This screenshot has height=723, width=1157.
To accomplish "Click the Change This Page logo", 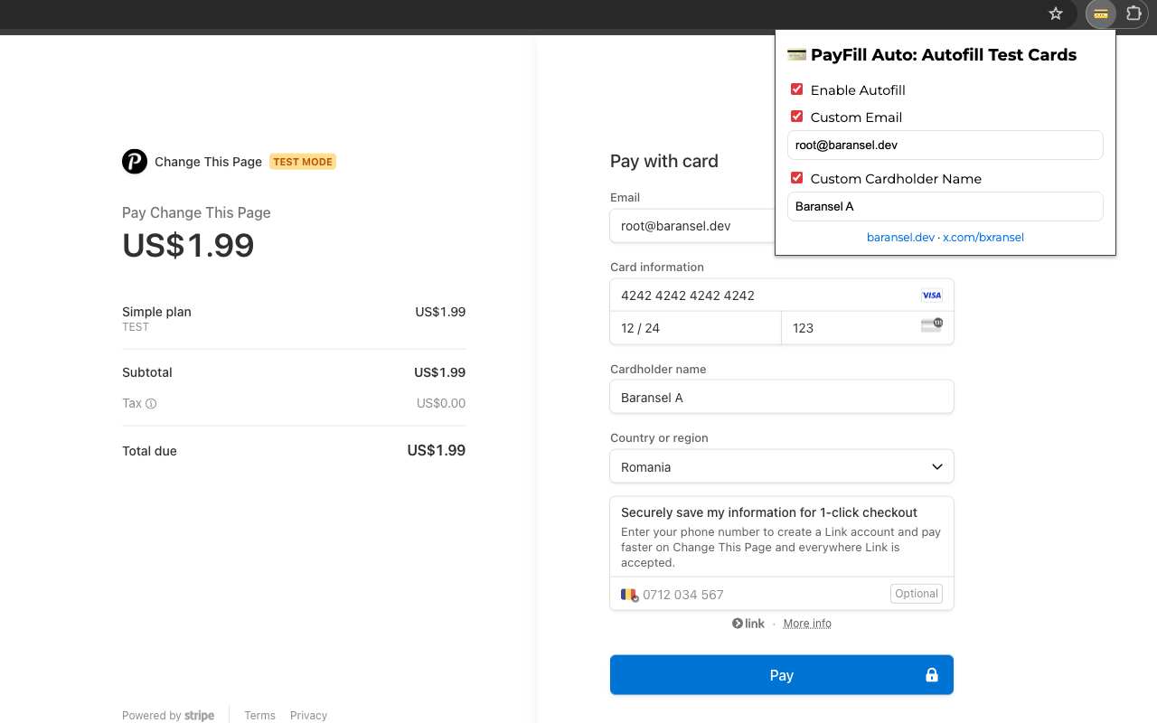I will [135, 162].
